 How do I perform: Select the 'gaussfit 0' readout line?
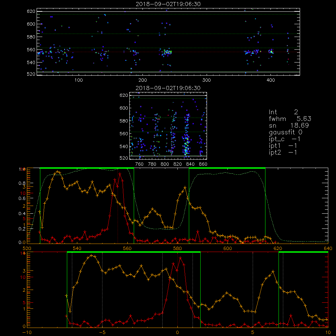[x=285, y=132]
